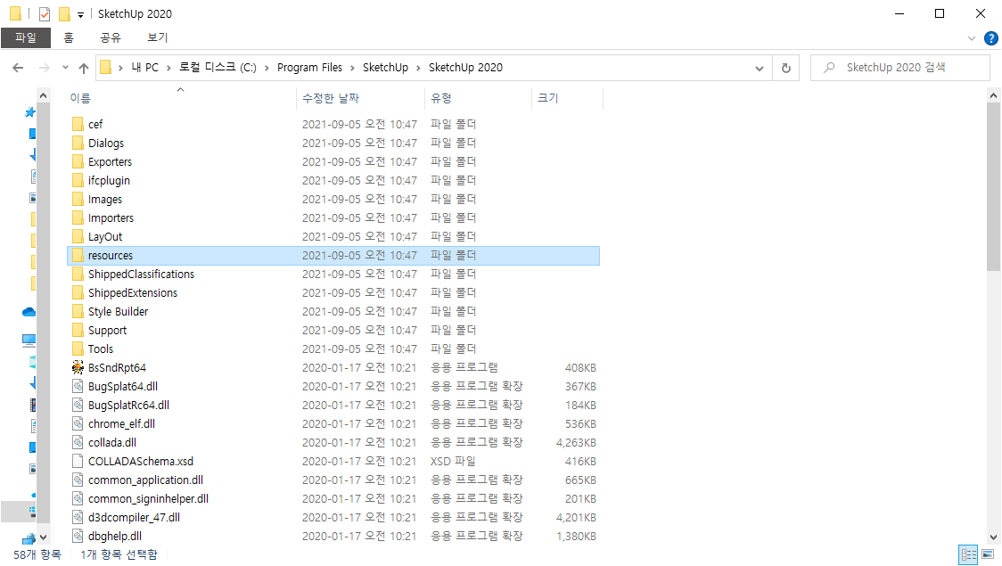Select the Exporters folder icon
Image resolution: width=1002 pixels, height=566 pixels.
(x=78, y=161)
